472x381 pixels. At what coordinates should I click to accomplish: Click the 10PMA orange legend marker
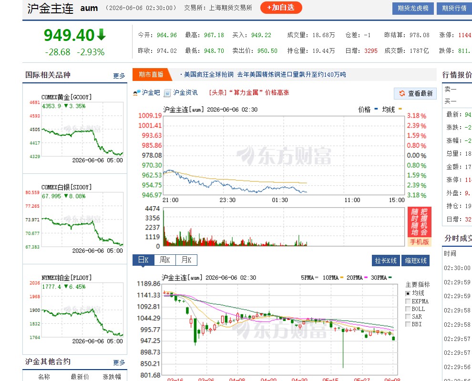342,278
